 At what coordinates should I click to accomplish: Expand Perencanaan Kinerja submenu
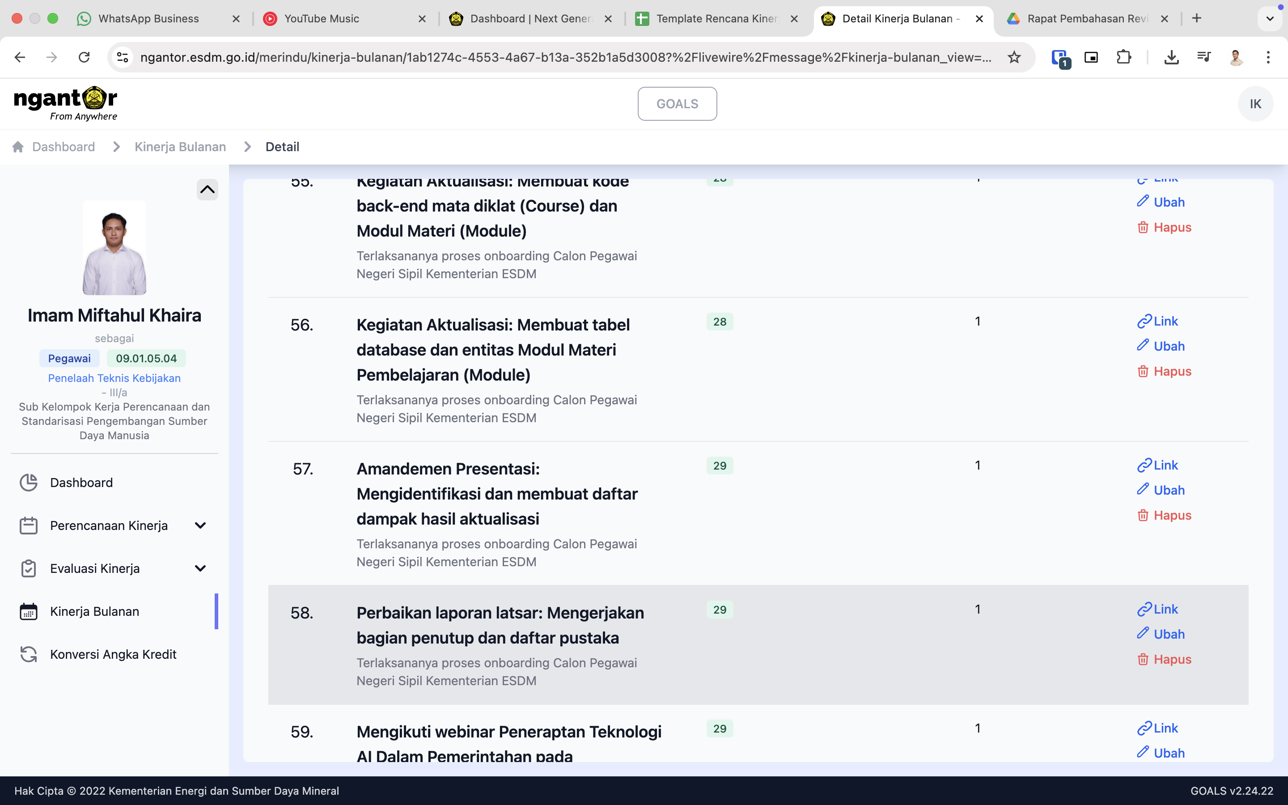200,525
